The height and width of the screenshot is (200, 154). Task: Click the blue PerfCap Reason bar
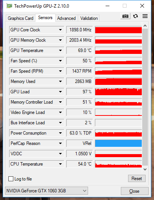119,143
